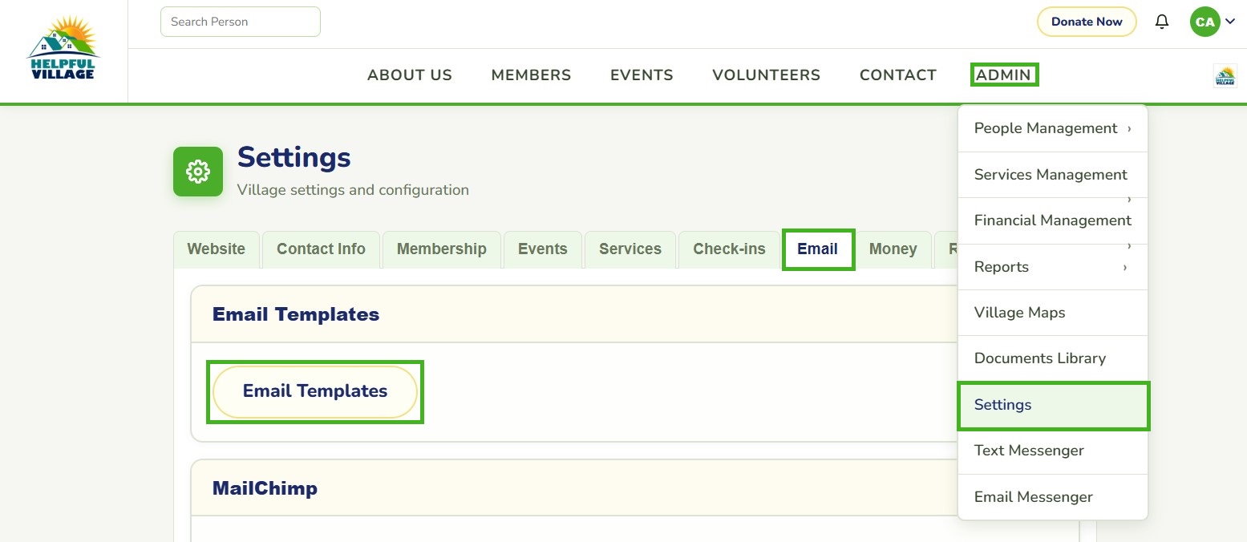
Task: Click the Email Templates button
Action: (315, 391)
